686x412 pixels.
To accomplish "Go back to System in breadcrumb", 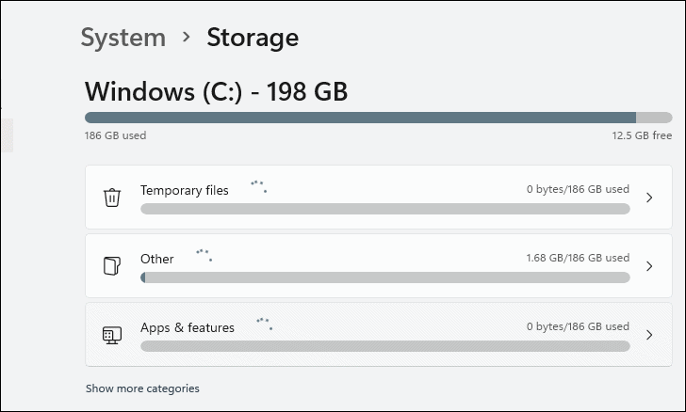I will [x=122, y=38].
